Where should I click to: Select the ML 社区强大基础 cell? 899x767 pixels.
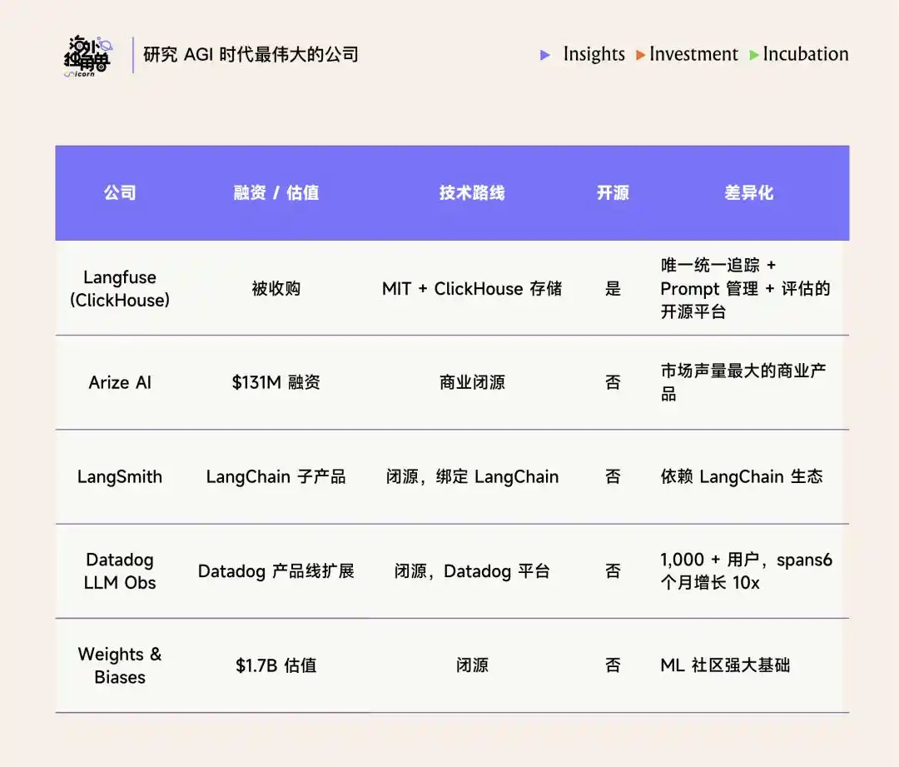click(725, 665)
